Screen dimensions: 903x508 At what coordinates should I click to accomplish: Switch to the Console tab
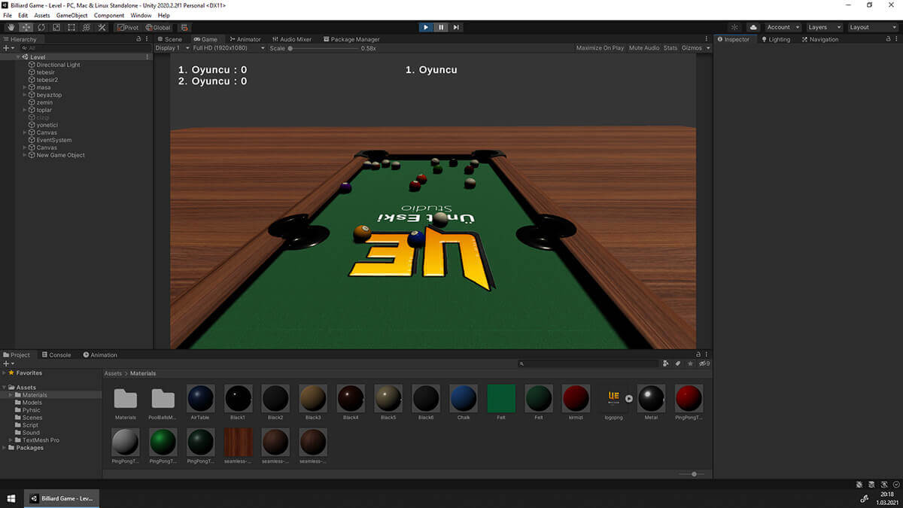click(x=56, y=355)
